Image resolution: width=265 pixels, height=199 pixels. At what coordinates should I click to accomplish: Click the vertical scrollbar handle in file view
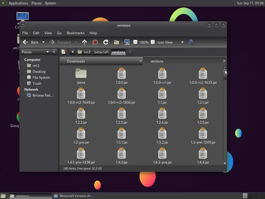click(x=225, y=74)
